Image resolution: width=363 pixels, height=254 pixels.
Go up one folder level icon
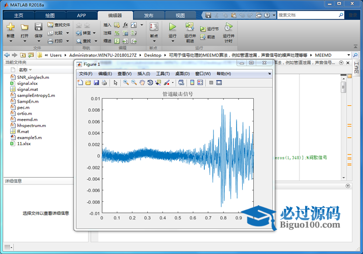pos(23,55)
